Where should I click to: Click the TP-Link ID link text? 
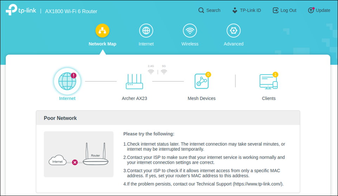[x=250, y=10]
